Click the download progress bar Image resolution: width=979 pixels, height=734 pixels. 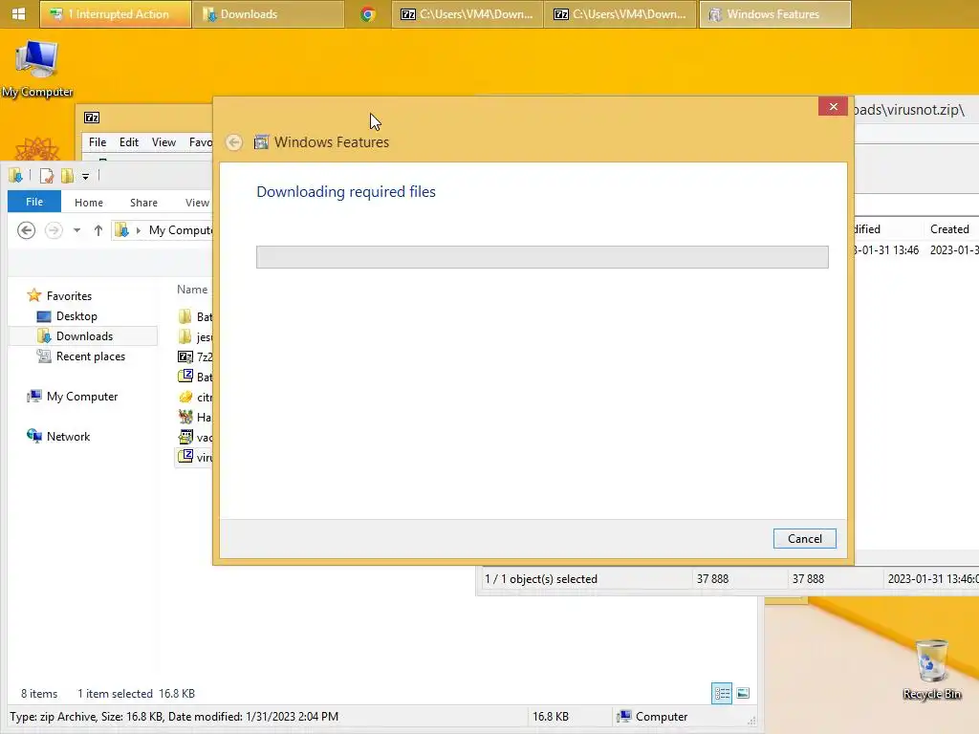pyautogui.click(x=542, y=257)
